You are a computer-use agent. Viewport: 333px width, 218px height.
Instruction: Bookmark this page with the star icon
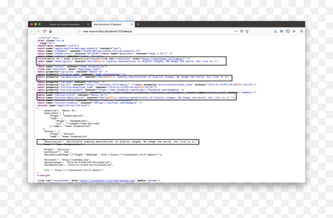[247, 31]
